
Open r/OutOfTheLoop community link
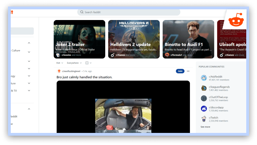(218, 97)
